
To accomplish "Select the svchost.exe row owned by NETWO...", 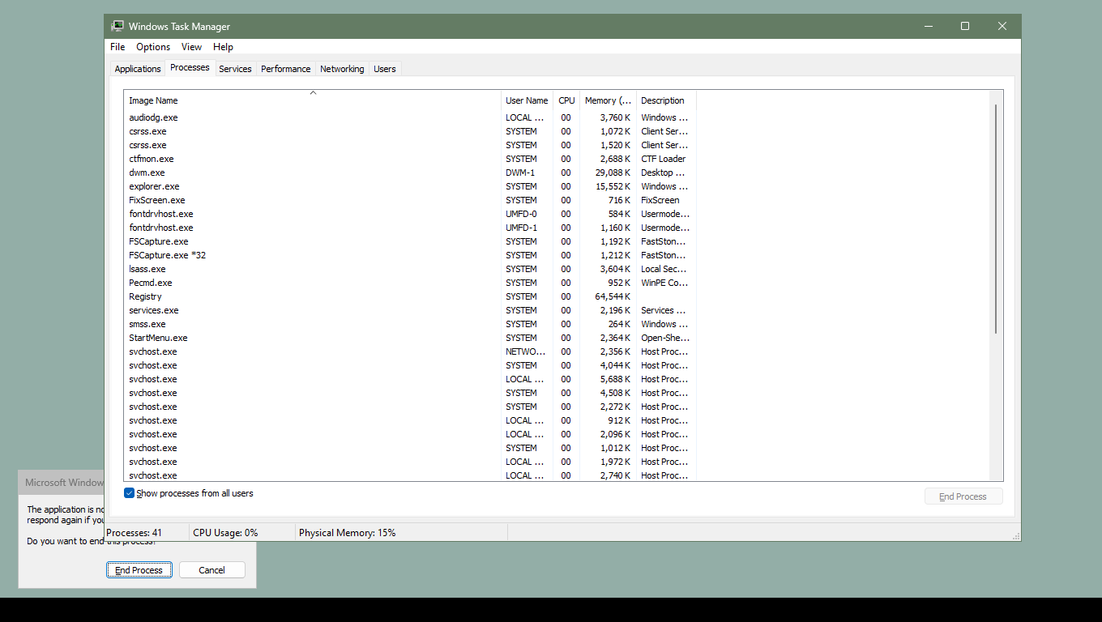I will click(x=410, y=351).
